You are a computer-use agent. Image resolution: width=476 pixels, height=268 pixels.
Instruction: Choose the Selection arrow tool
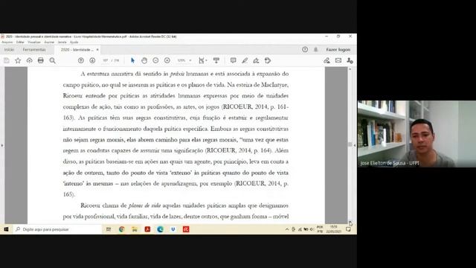point(132,60)
